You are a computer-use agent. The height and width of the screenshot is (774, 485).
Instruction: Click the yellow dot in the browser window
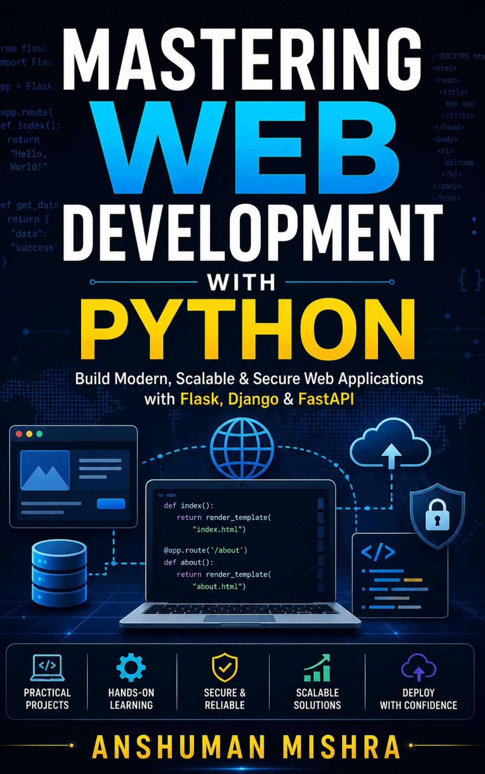29,434
